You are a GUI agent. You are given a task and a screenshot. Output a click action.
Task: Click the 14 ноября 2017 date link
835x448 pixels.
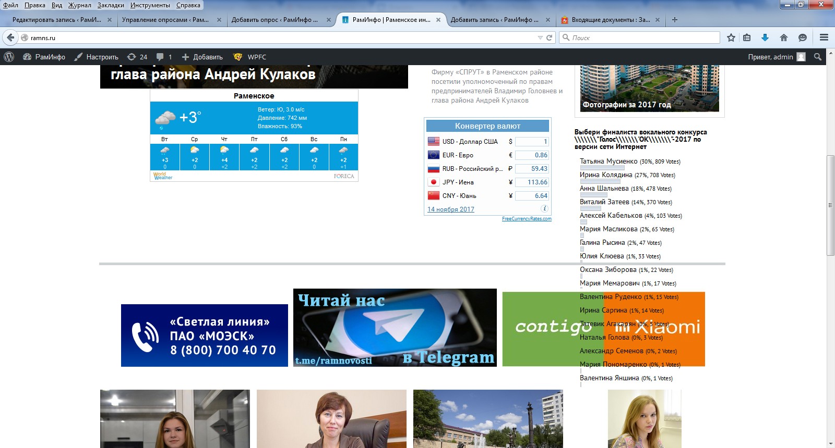[451, 209]
